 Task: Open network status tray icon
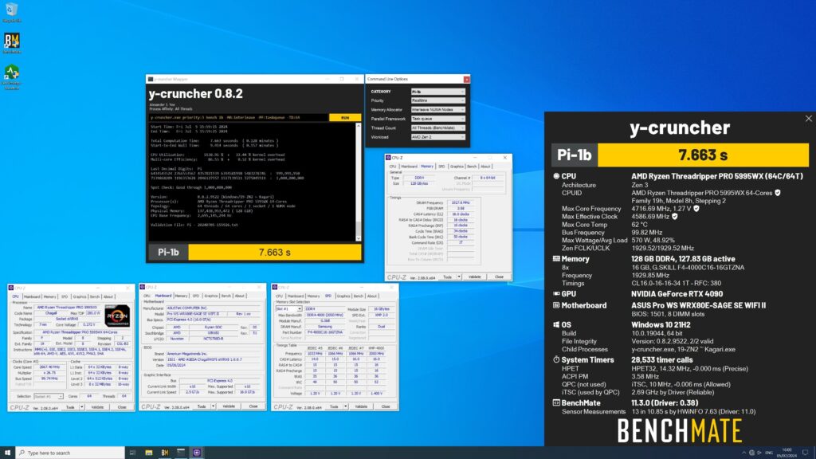click(751, 453)
